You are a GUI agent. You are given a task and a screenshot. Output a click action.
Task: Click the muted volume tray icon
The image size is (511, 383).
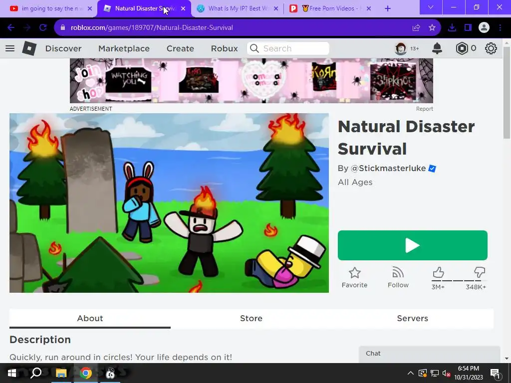[447, 373]
